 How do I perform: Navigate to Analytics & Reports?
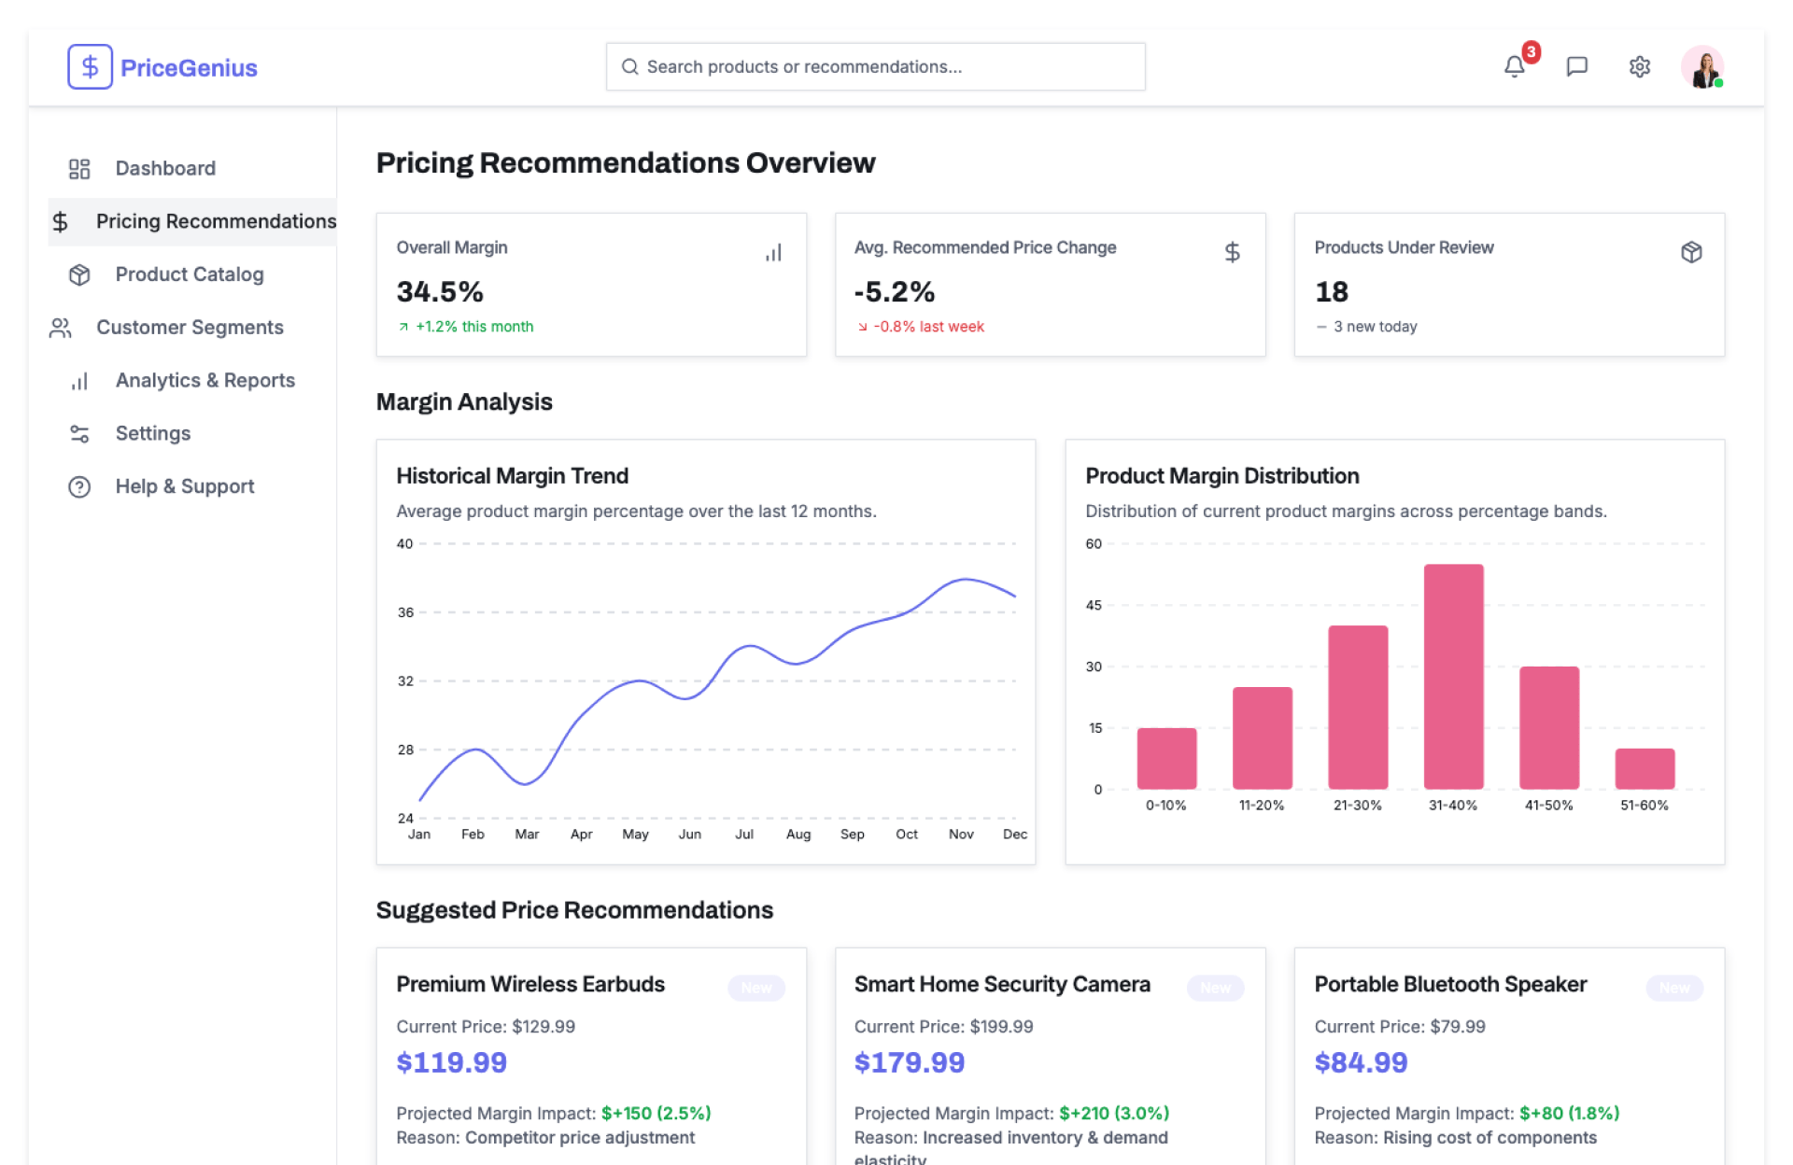click(x=205, y=381)
